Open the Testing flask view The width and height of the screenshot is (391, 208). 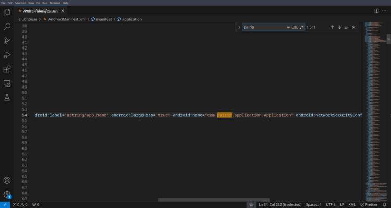[7, 97]
